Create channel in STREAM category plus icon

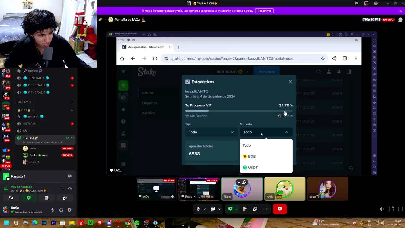pyautogui.click(x=72, y=102)
